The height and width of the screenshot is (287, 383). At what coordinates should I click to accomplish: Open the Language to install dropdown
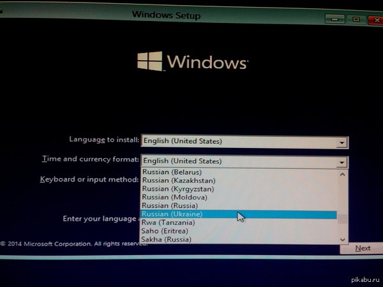pos(244,142)
